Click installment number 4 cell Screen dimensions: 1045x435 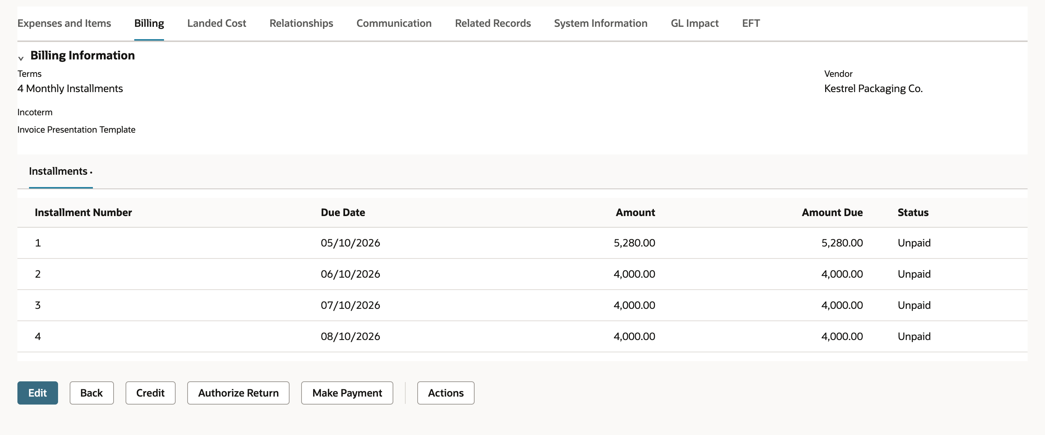[38, 336]
